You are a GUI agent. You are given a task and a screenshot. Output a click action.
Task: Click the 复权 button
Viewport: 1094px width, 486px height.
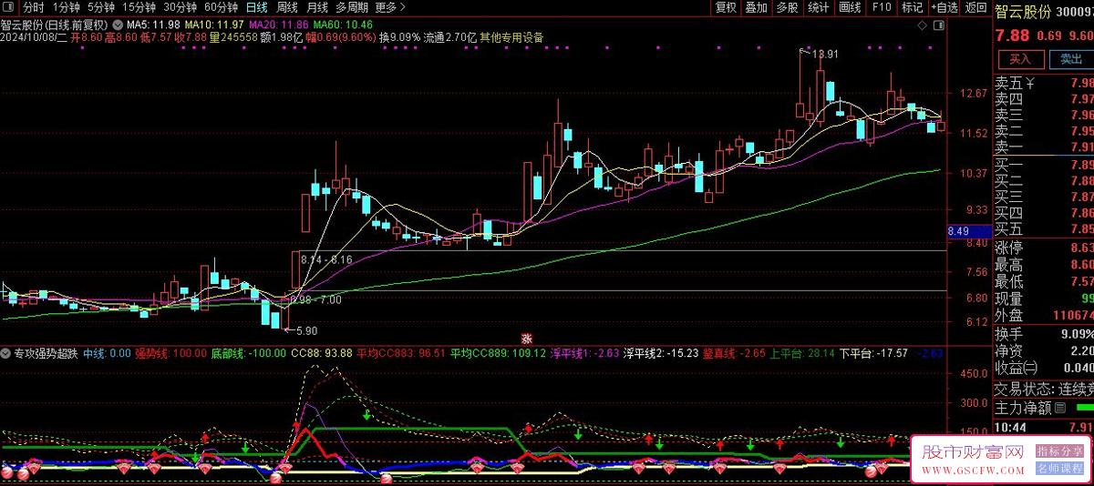(x=726, y=7)
